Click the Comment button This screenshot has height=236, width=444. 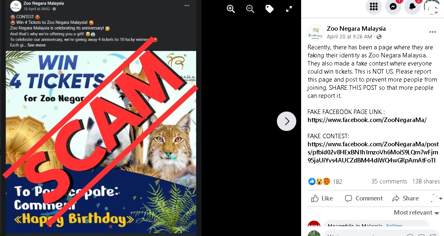click(364, 198)
